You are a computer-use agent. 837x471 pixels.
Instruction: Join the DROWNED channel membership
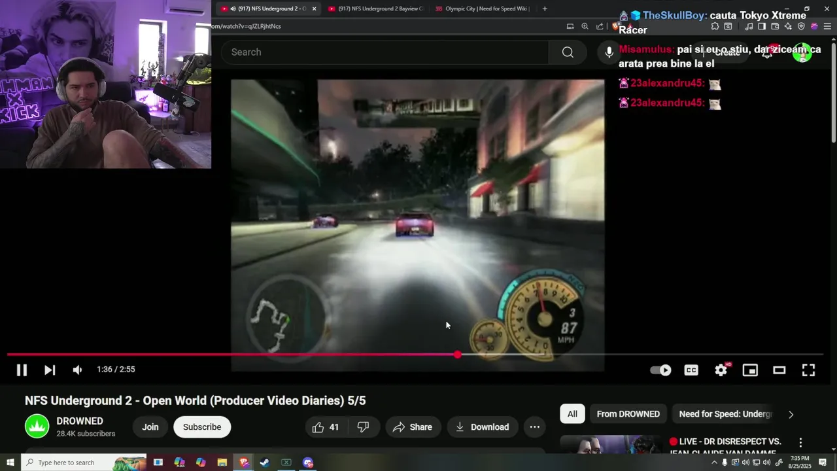pos(150,427)
